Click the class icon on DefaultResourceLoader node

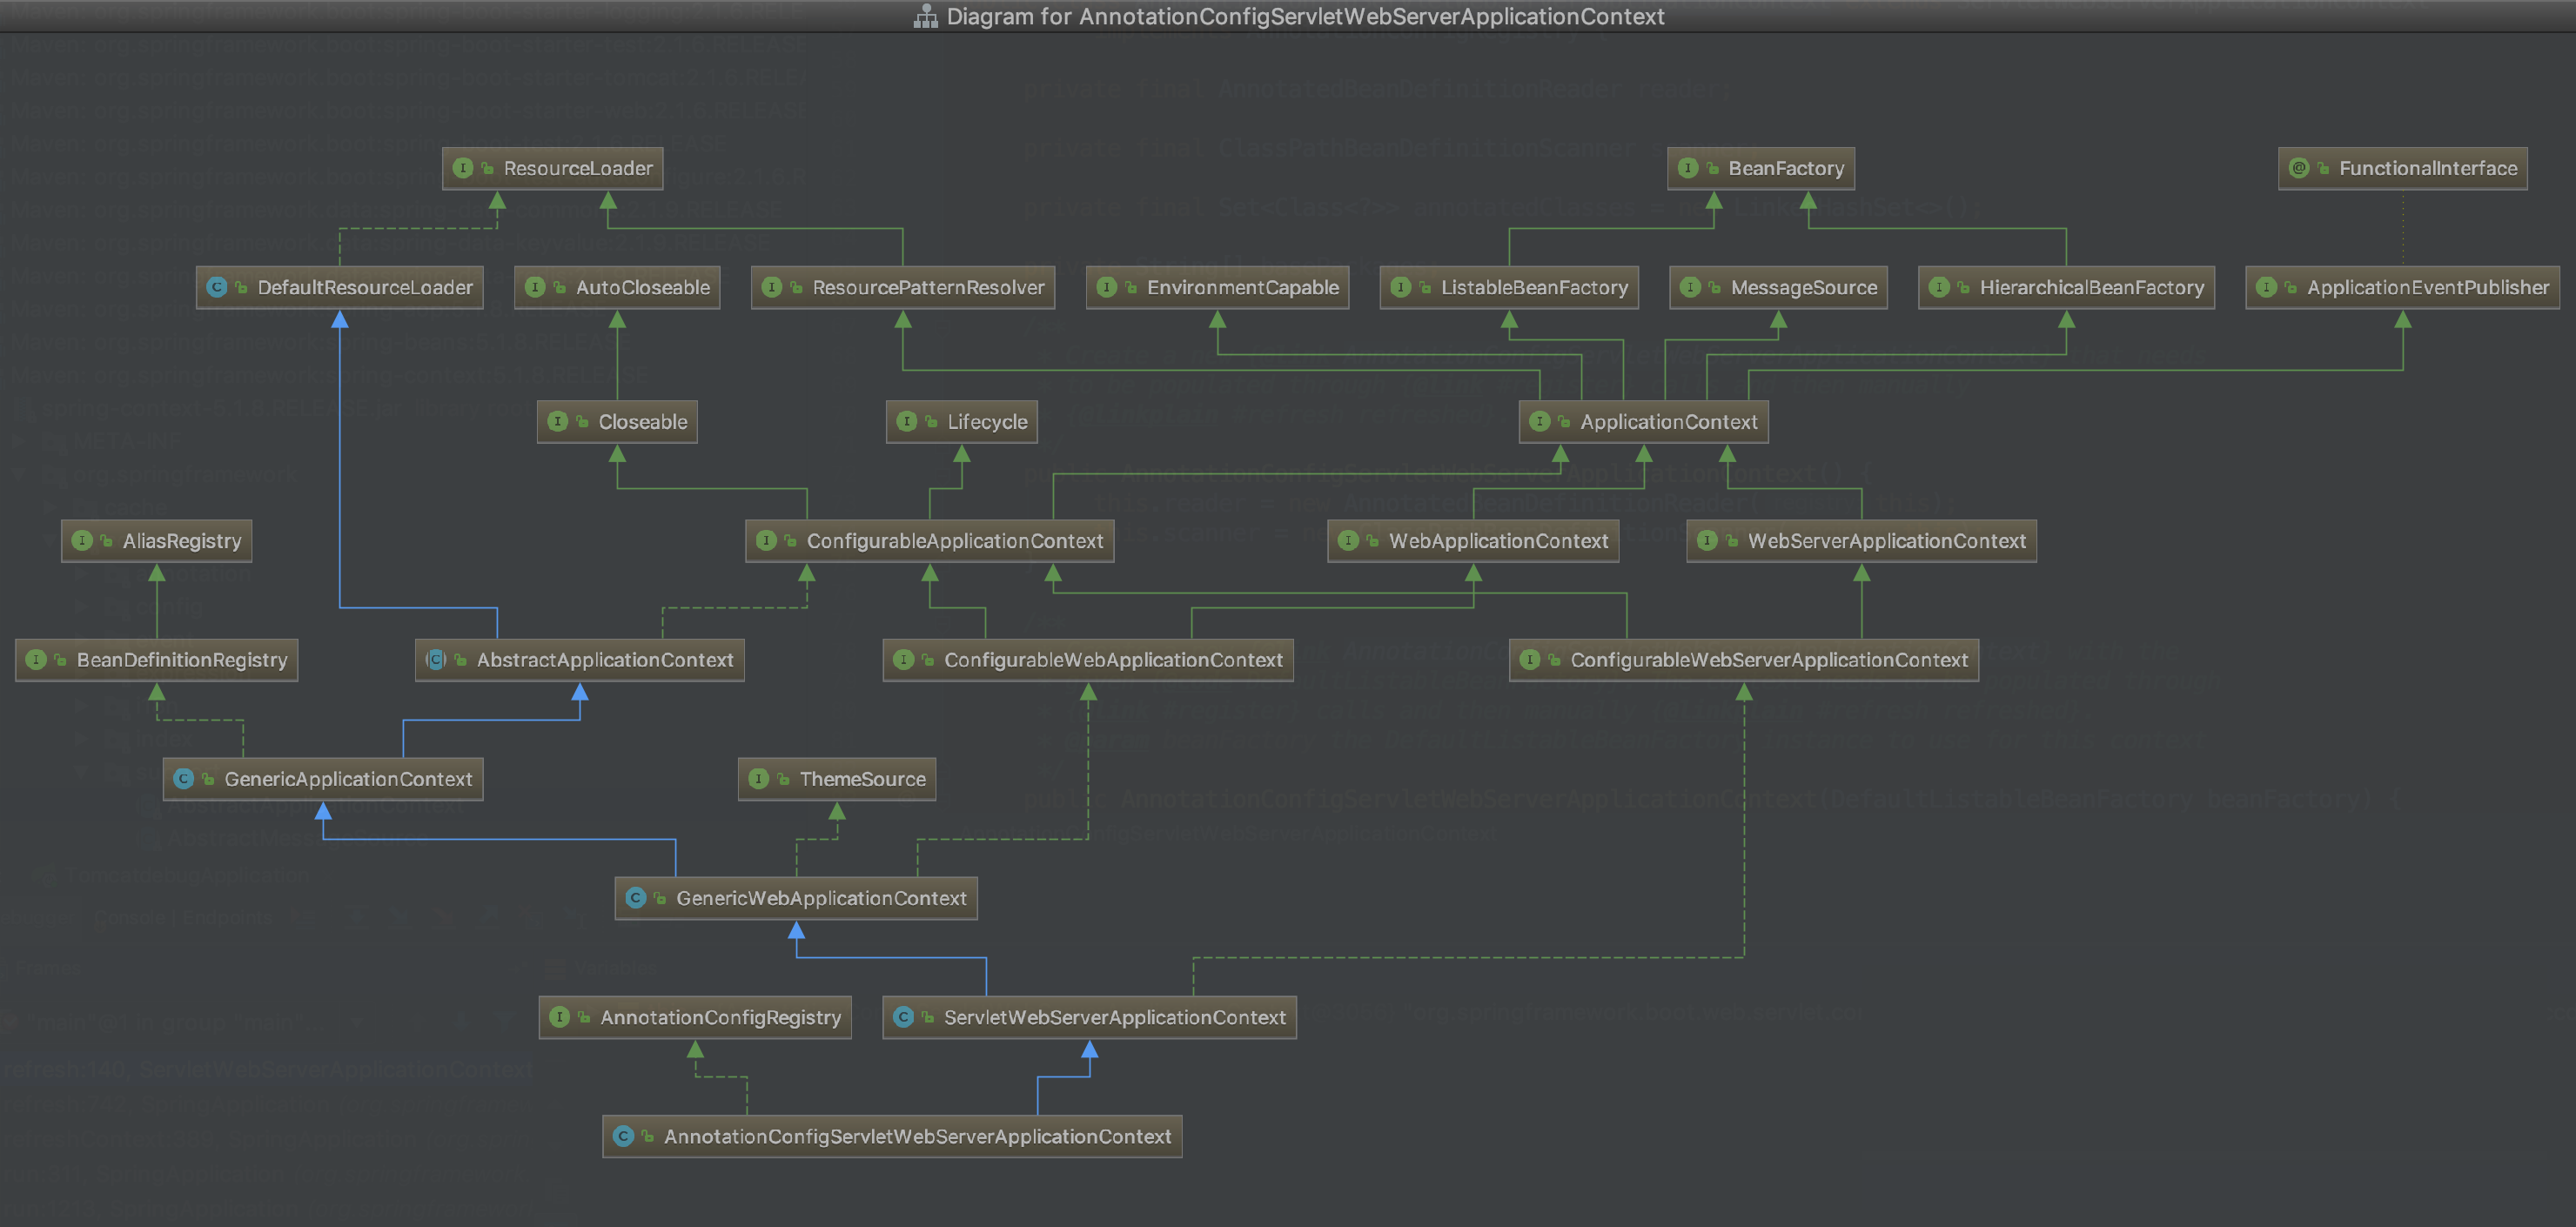[x=216, y=287]
